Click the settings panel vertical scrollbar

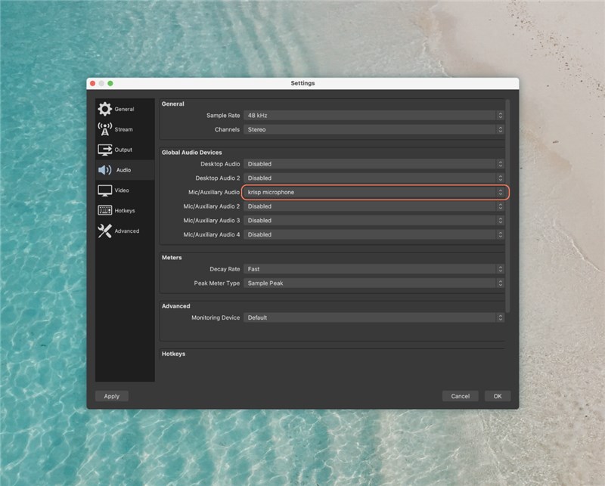(x=508, y=204)
